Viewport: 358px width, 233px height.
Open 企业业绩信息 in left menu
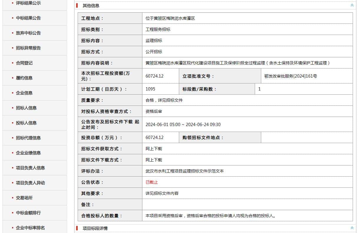click(x=28, y=153)
